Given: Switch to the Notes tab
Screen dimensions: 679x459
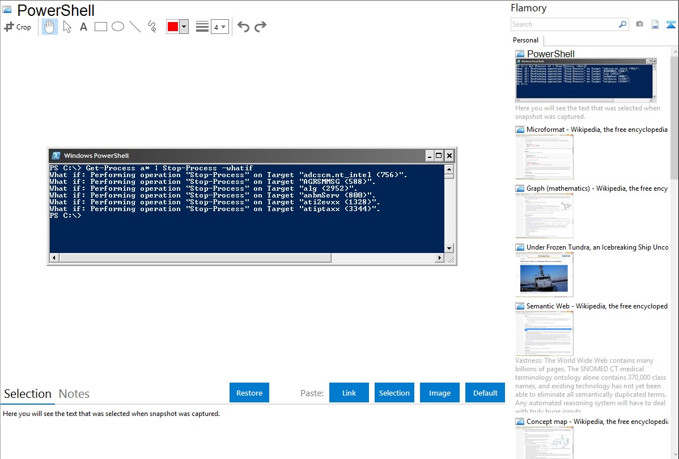Looking at the screenshot, I should (74, 394).
